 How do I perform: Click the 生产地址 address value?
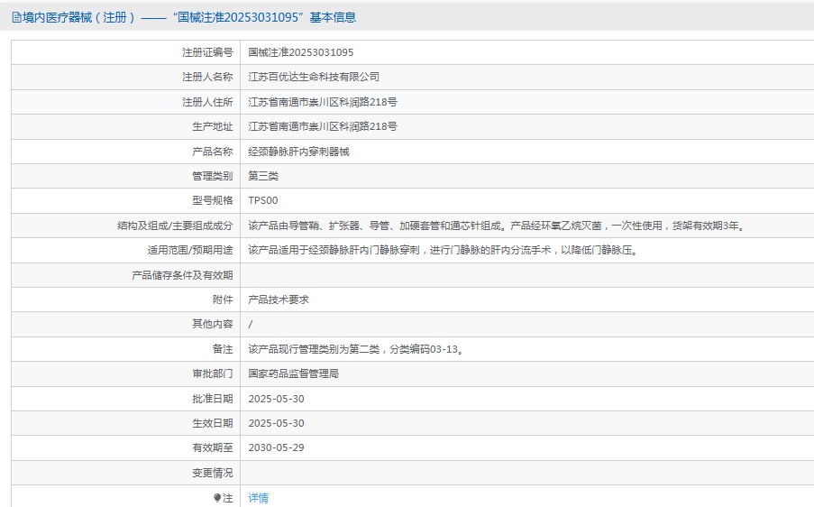point(323,127)
